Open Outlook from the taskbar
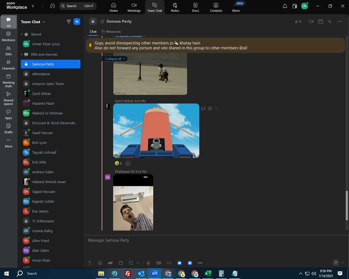 [141, 274]
